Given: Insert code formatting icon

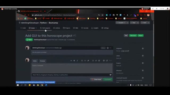Looking at the screenshot, I should click(x=85, y=61).
